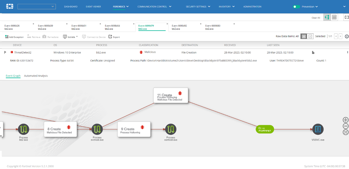Click the Remediate button

(50, 37)
